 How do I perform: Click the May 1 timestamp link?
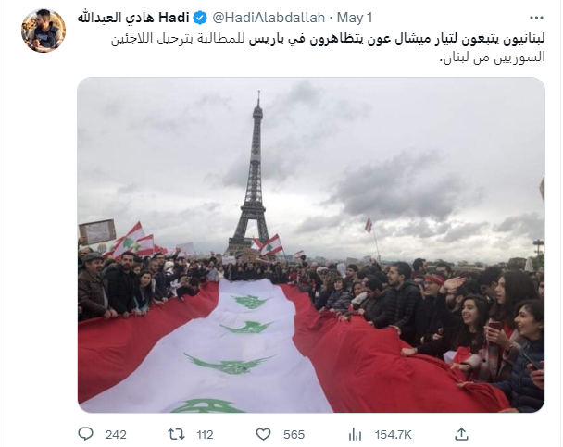coord(355,18)
